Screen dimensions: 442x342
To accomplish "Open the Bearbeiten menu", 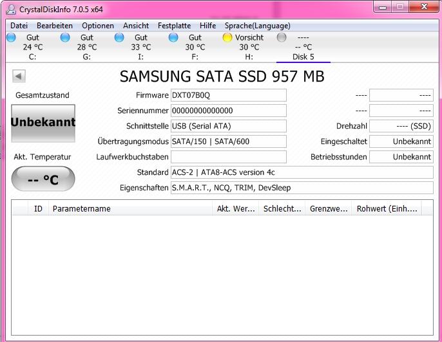I will tap(55, 26).
